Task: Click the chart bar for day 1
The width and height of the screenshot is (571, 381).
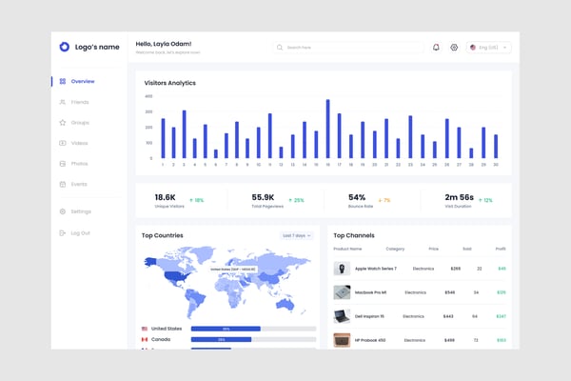Action: (x=163, y=138)
